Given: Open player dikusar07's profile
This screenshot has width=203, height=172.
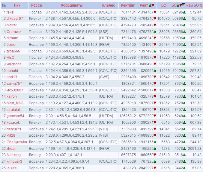Looking at the screenshot, I should pyautogui.click(x=15, y=19).
